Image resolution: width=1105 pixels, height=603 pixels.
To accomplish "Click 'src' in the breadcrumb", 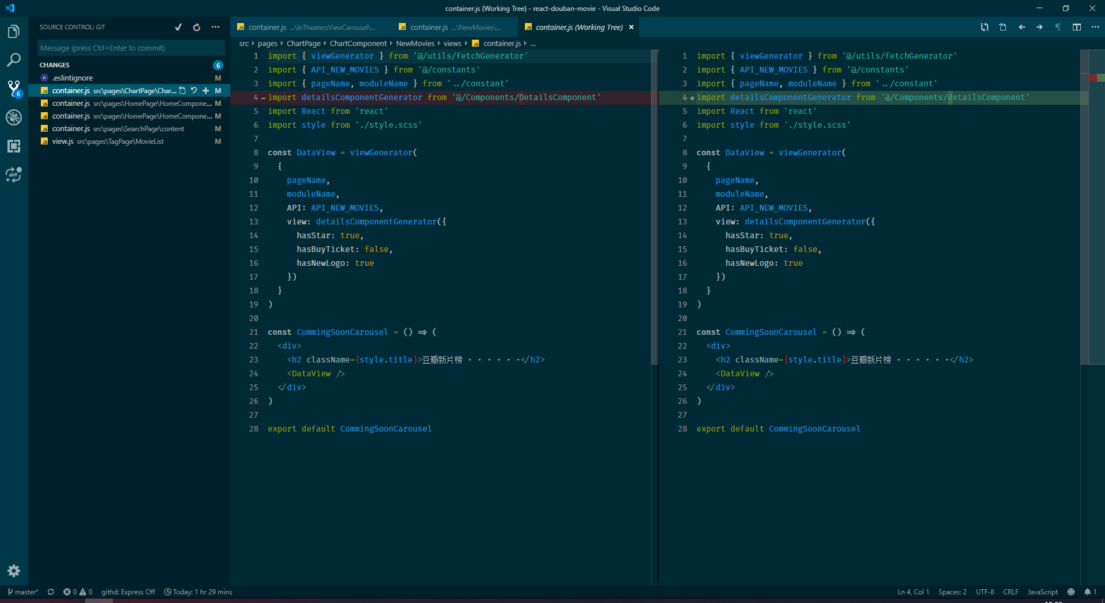I will pyautogui.click(x=244, y=43).
